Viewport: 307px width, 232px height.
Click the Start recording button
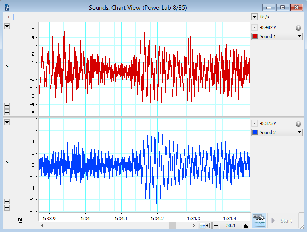tap(282, 221)
